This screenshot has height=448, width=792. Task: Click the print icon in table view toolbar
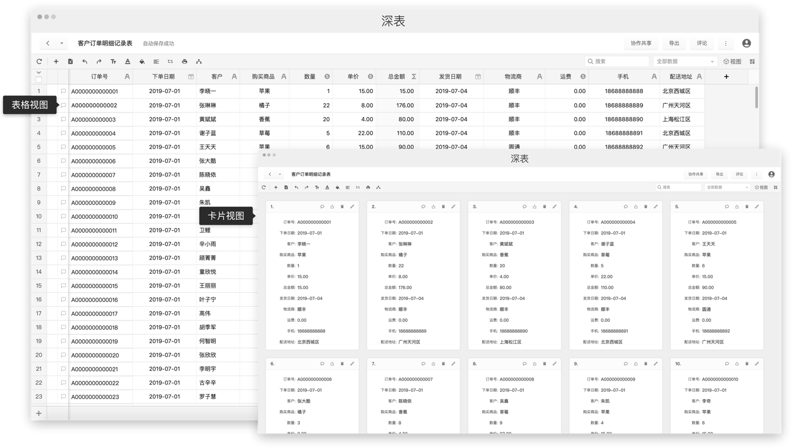coord(184,61)
